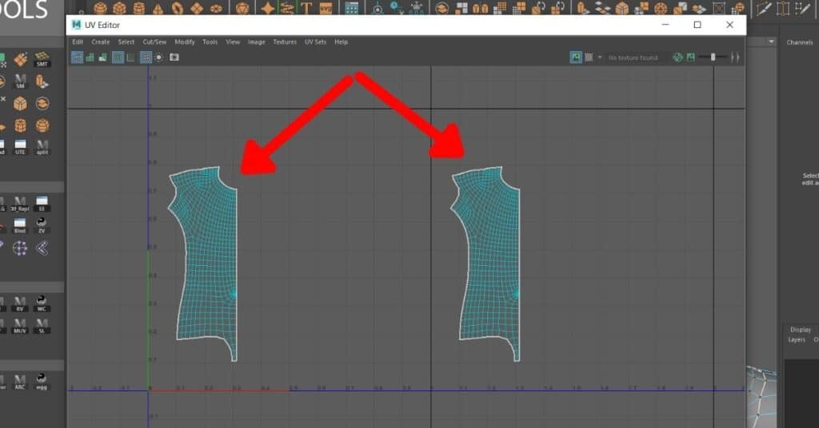The width and height of the screenshot is (819, 428).
Task: Open the Tools menu in UV Editor
Action: (x=210, y=42)
